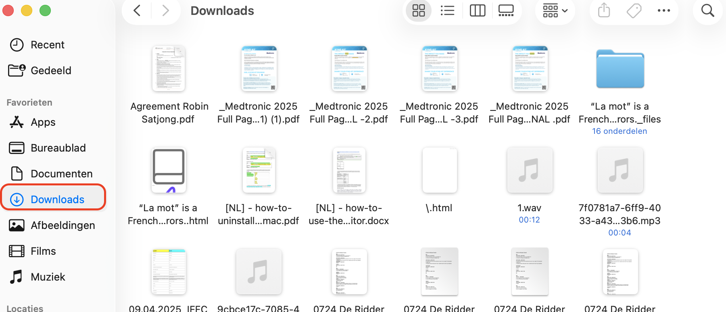Select [NL] how-to-use-the...itor.docx thumbnail

pos(349,170)
